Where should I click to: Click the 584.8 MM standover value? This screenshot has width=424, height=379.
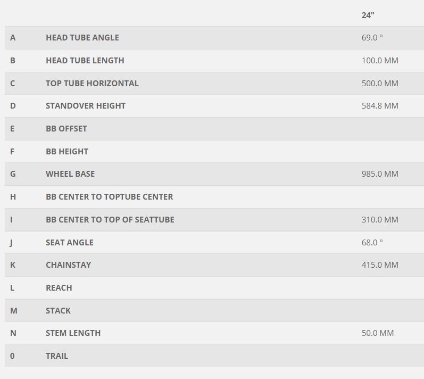pos(380,106)
